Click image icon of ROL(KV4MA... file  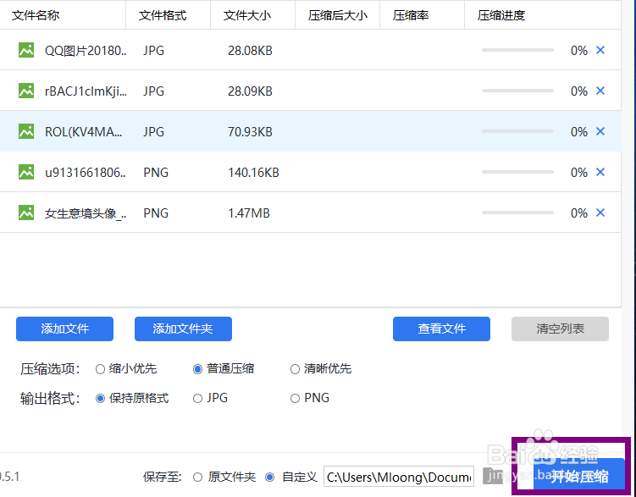coord(26,131)
